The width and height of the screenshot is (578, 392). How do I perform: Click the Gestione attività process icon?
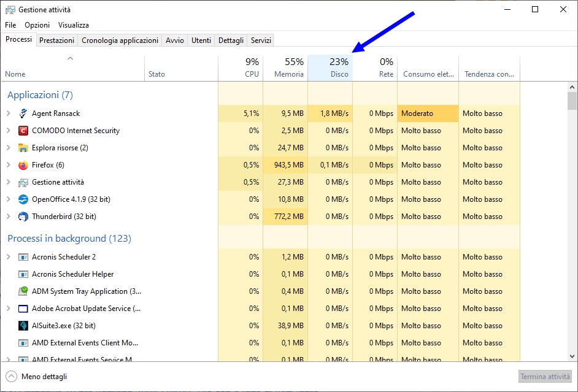(x=23, y=182)
